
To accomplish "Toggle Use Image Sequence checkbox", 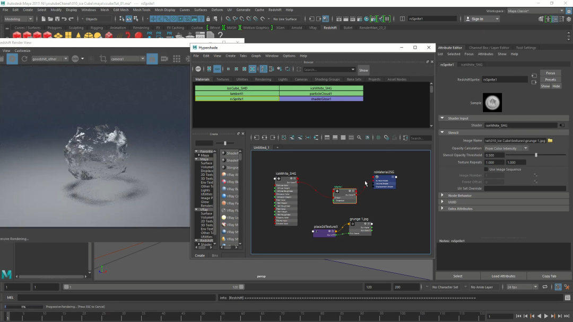I will [486, 169].
